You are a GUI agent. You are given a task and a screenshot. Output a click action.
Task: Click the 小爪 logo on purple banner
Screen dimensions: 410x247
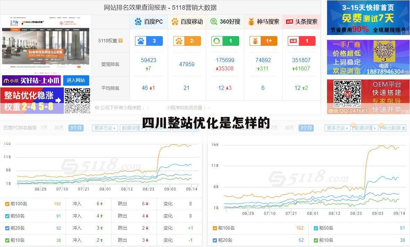11,81
